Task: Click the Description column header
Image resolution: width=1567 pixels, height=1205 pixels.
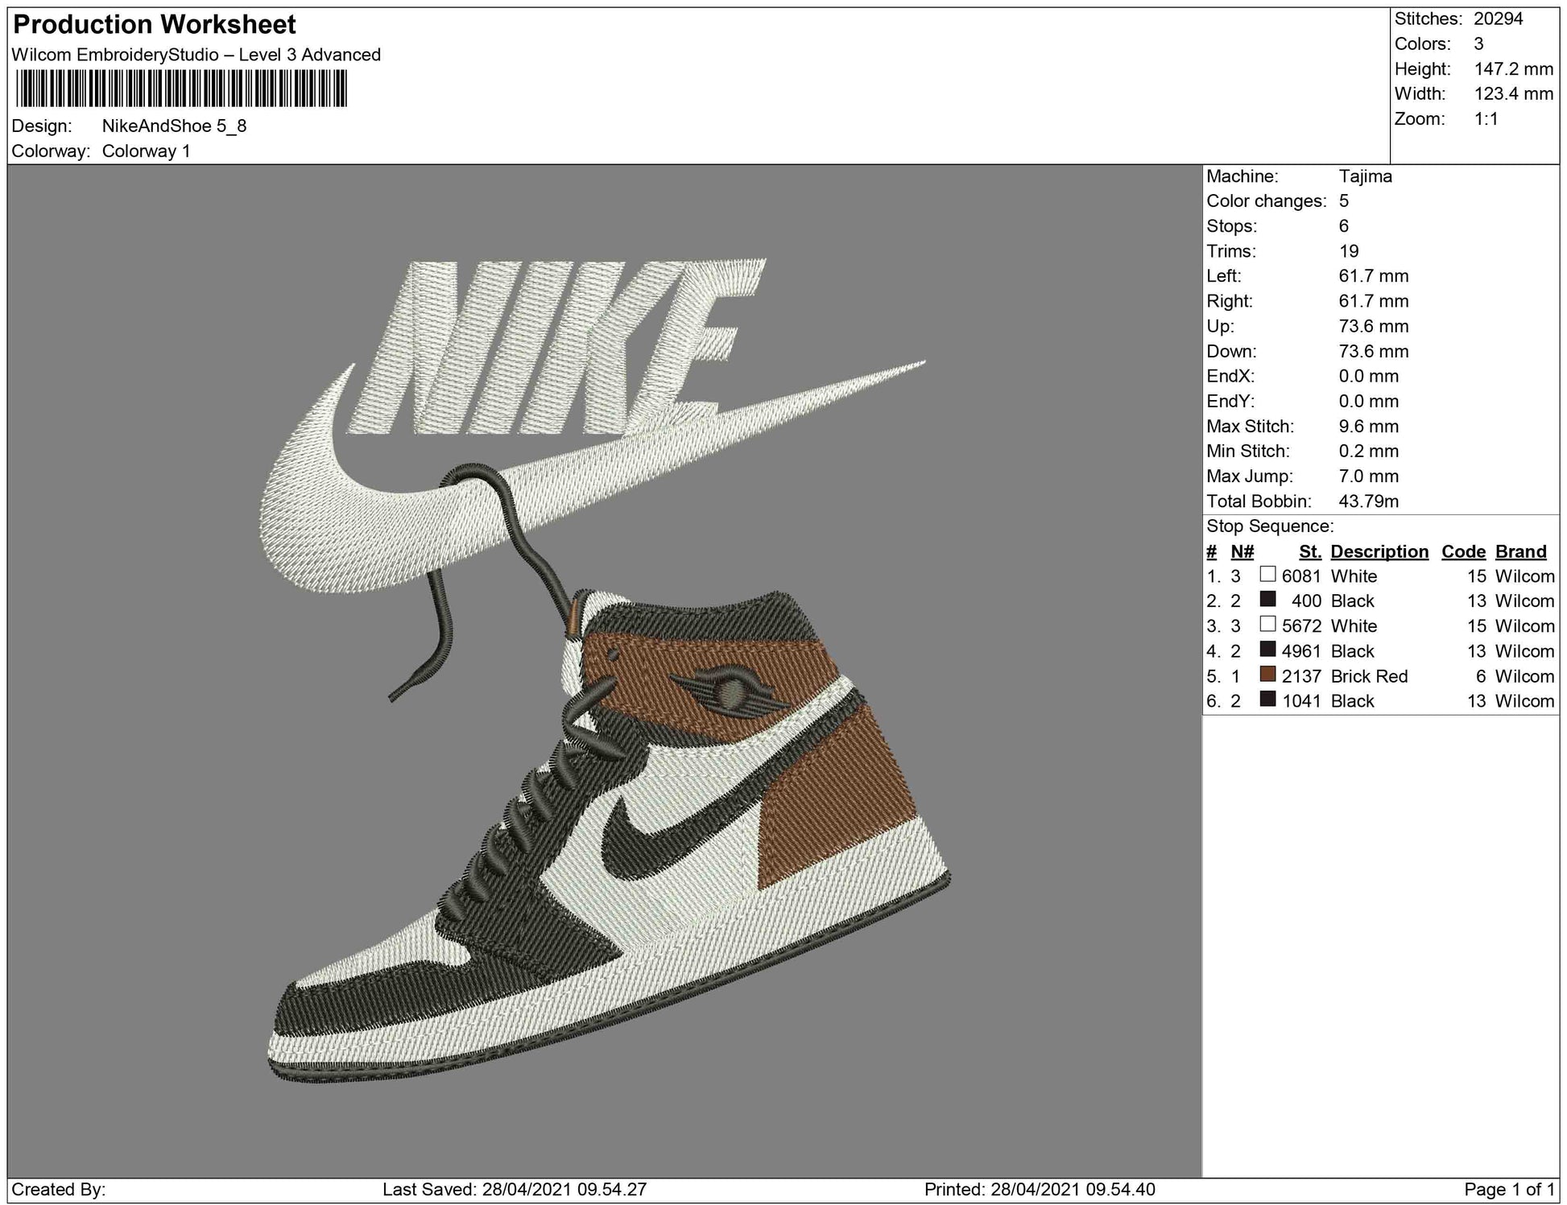Action: point(1379,551)
